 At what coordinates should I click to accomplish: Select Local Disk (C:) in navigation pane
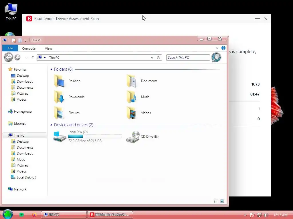pos(26,177)
